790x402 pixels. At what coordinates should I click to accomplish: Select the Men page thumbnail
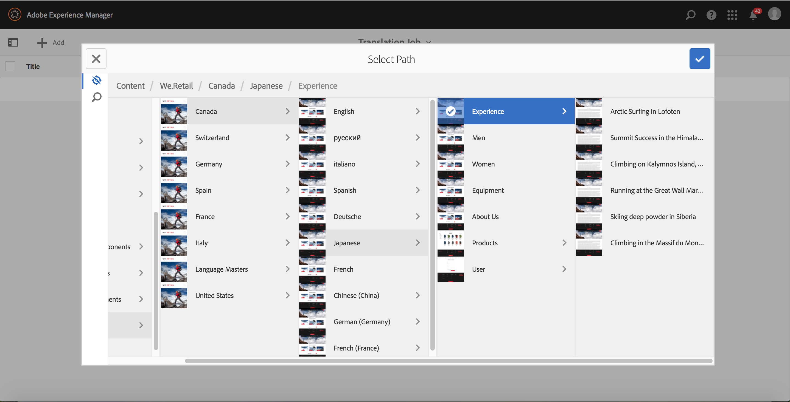tap(450, 137)
